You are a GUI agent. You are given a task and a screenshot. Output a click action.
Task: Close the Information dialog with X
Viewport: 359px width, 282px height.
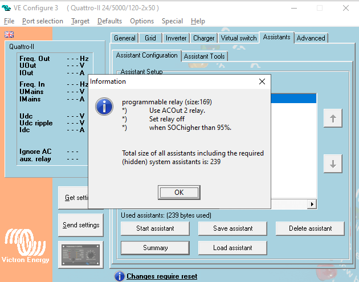coord(262,81)
